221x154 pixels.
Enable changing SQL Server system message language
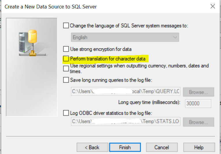pos(66,26)
